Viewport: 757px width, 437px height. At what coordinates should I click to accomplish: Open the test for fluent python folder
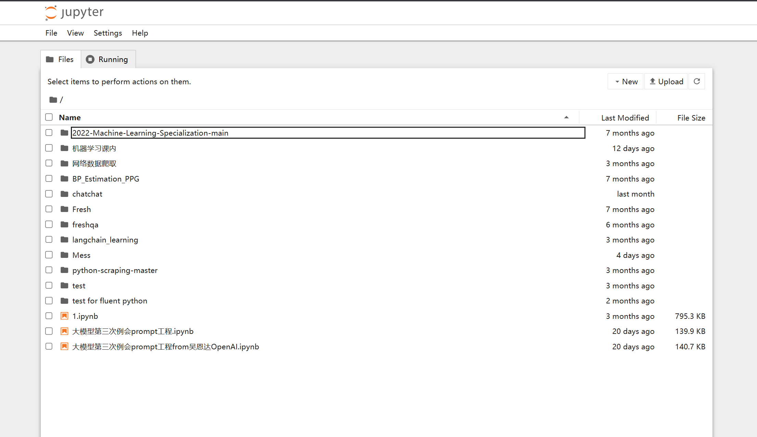(x=110, y=301)
